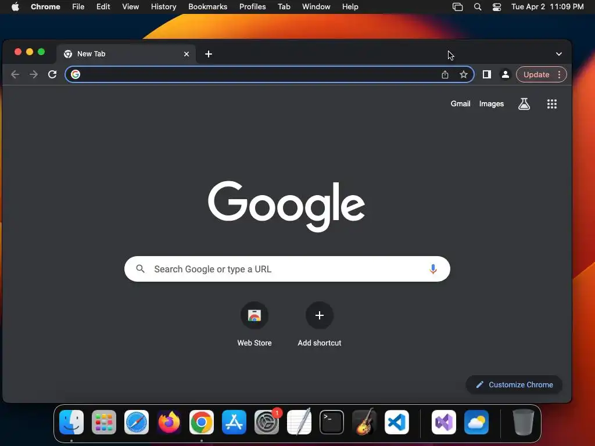
Task: Open Control Center in menu bar
Action: point(497,7)
